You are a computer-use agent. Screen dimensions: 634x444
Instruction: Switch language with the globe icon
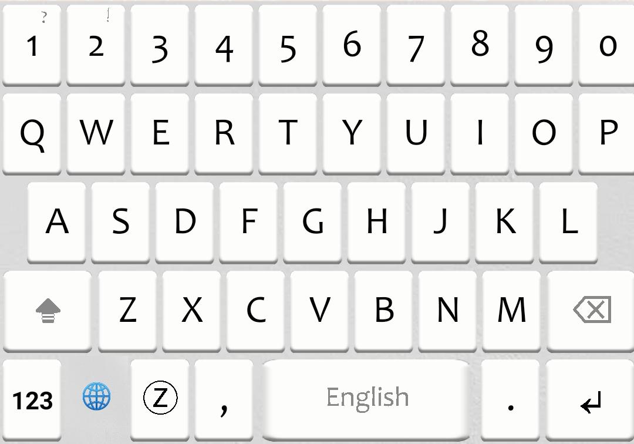(96, 396)
